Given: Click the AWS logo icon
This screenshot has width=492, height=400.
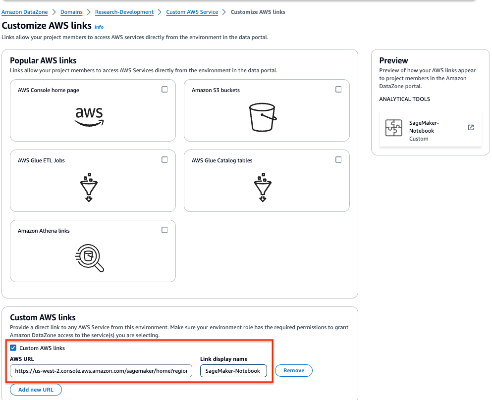Looking at the screenshot, I should pos(89,117).
